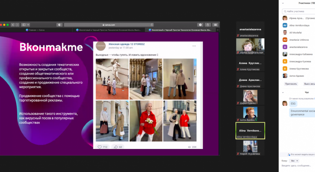Viewport: 315px width, 172px height.
Task: Click the privacy shield icon in Safari
Action: click(59, 25)
